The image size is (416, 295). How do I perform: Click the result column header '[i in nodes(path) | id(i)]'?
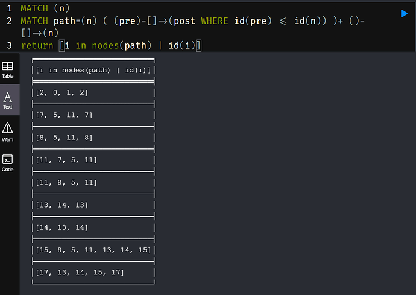tap(93, 70)
